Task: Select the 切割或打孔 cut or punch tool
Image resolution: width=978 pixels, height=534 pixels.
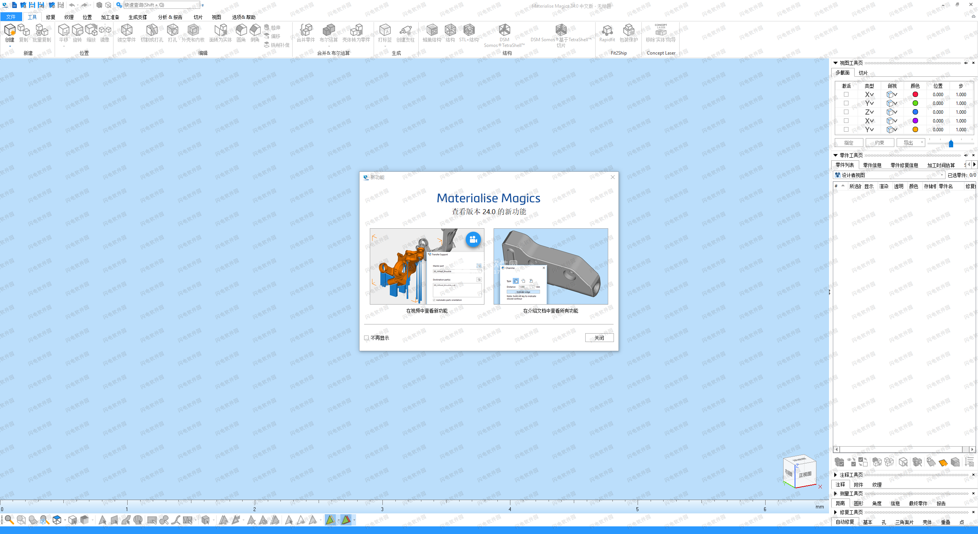Action: click(x=152, y=33)
